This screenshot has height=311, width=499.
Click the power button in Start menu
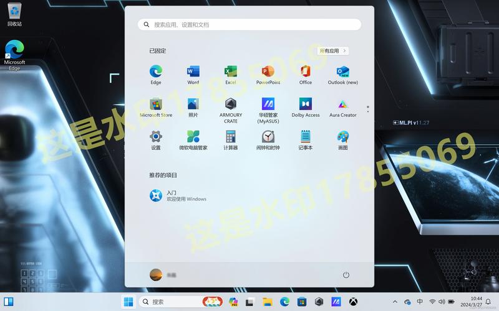coord(346,275)
